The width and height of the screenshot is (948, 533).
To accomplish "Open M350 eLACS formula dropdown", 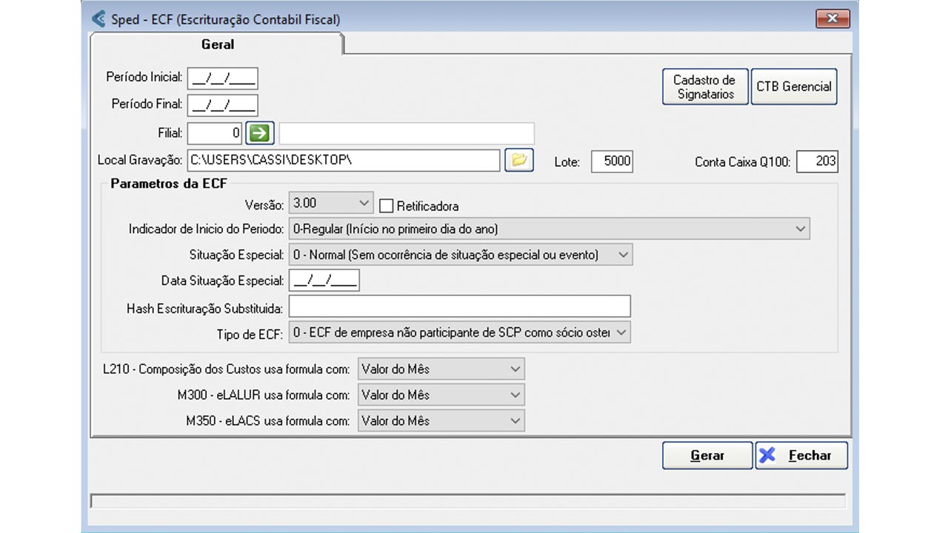I will [x=441, y=420].
